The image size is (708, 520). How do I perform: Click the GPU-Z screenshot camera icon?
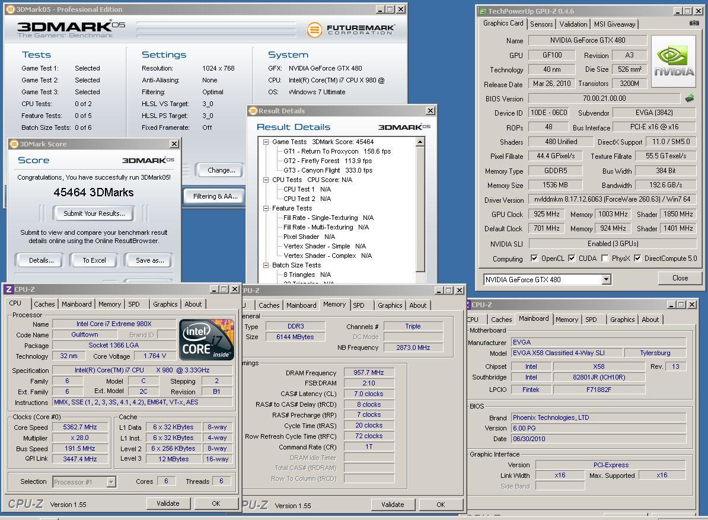[x=694, y=23]
